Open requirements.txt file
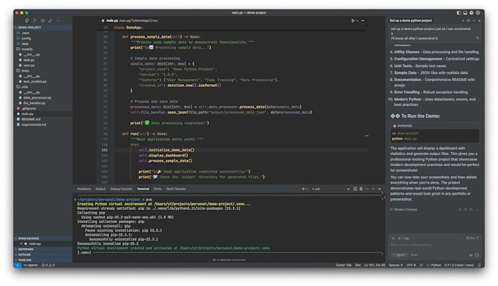The height and width of the screenshot is (286, 498). tap(43, 124)
